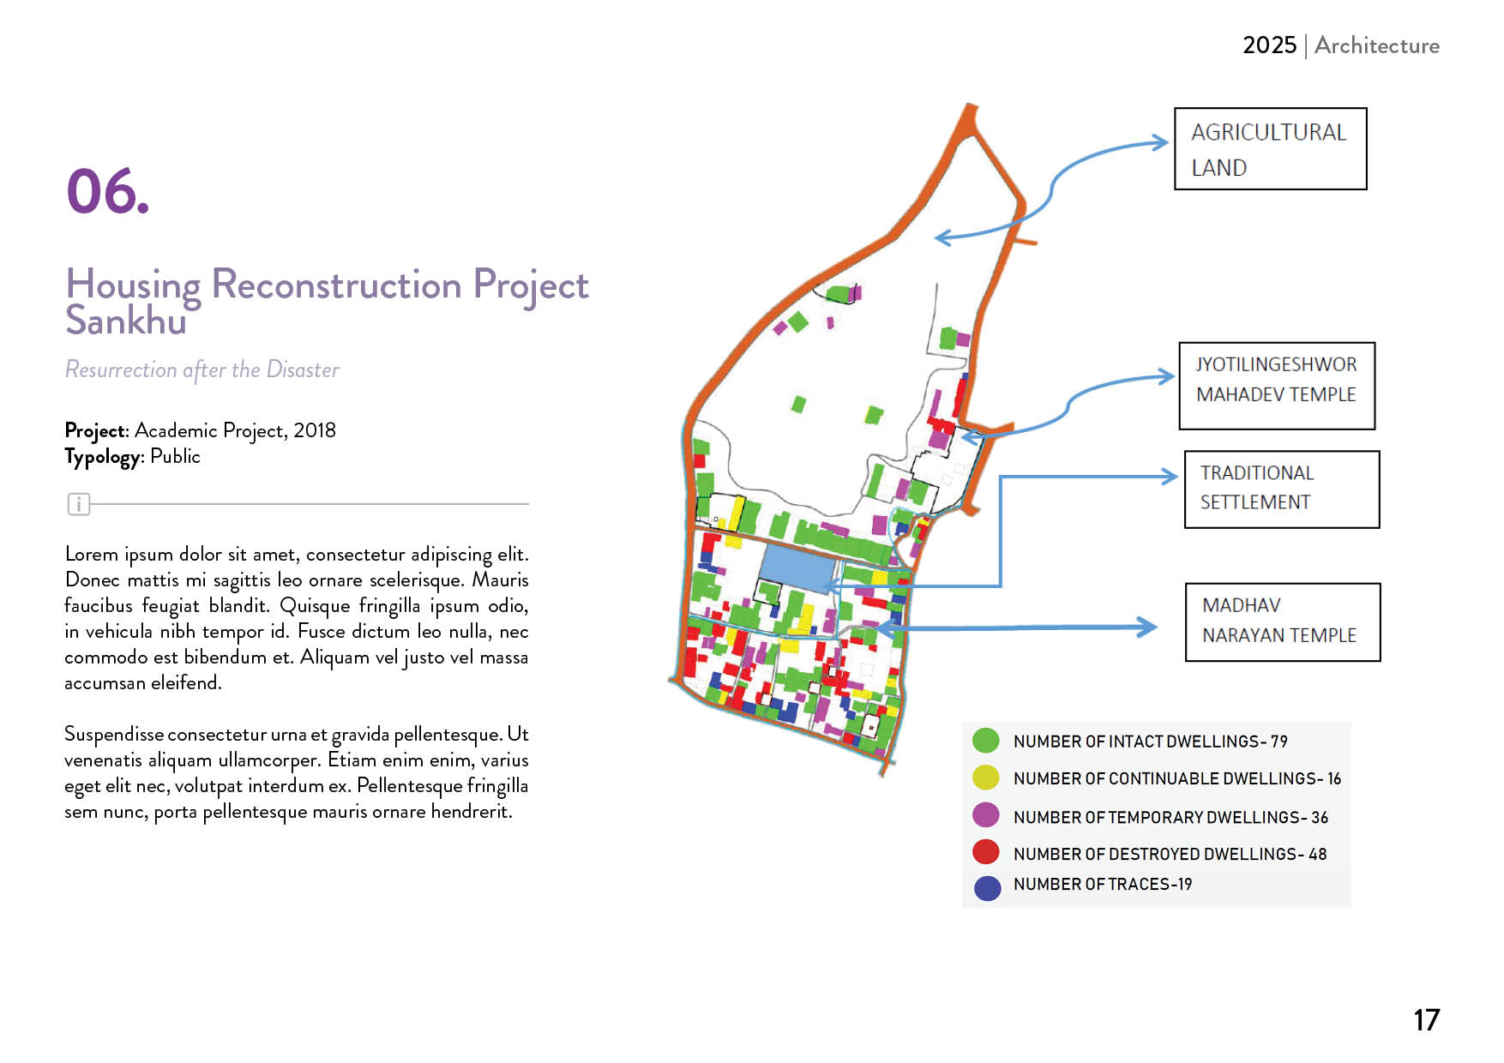Image resolution: width=1504 pixels, height=1063 pixels.
Task: Click the red Destroyed Dwellings legend dot
Action: pyautogui.click(x=986, y=852)
